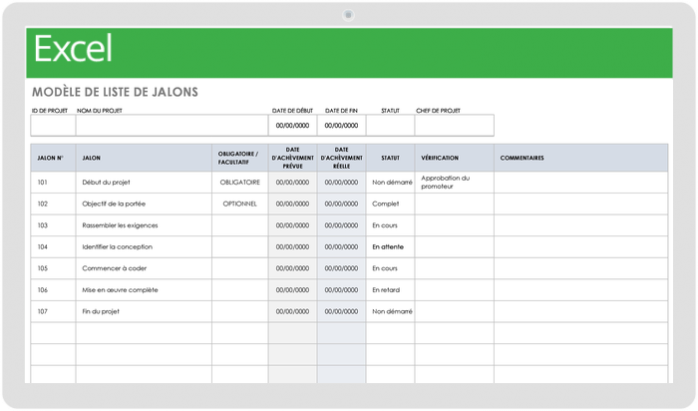698x411 pixels.
Task: Click the comments cell for row 101
Action: point(581,183)
